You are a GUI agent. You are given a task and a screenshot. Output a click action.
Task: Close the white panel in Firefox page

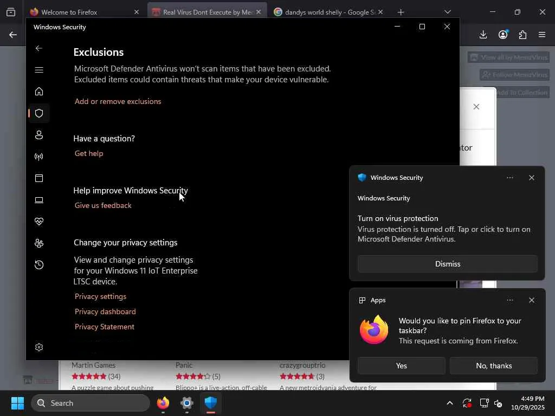[476, 107]
